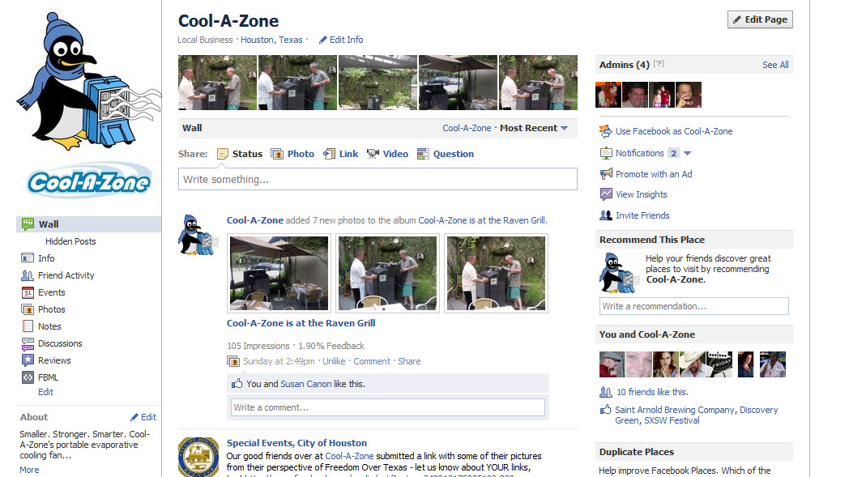Open the Houston, Texas location link
849x477 pixels.
(271, 40)
